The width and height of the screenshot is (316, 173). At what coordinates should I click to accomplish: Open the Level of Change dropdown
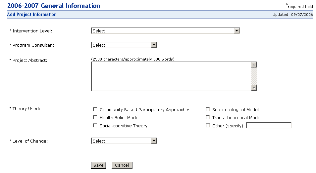click(x=121, y=141)
